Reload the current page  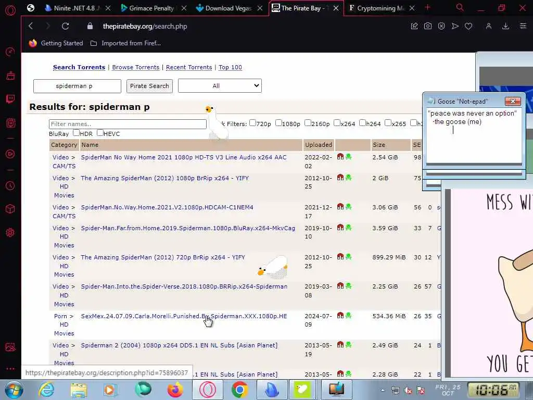tap(65, 26)
